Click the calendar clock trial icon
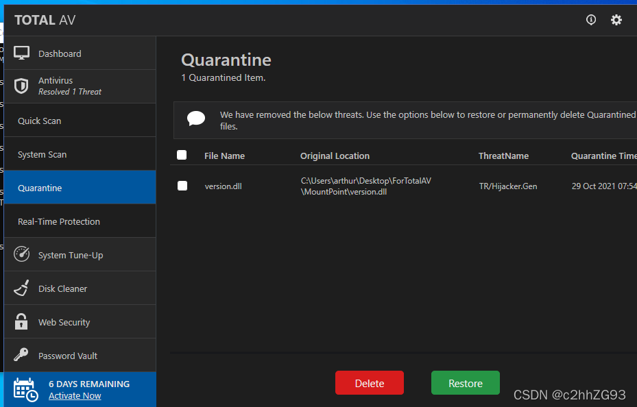Image resolution: width=637 pixels, height=407 pixels. tap(25, 390)
